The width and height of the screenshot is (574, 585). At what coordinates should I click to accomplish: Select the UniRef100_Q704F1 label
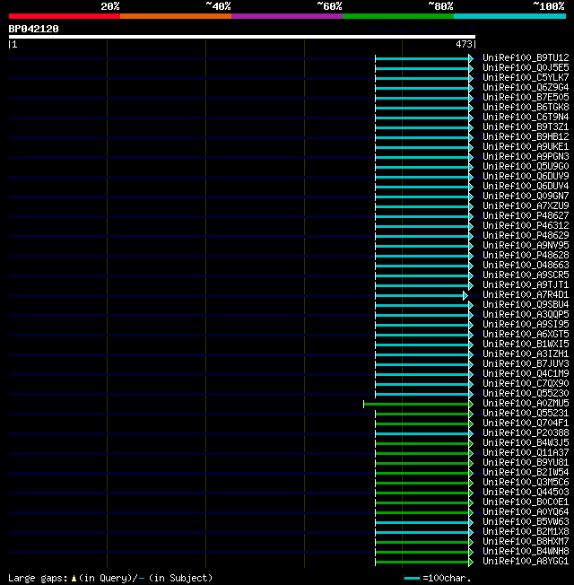[526, 423]
